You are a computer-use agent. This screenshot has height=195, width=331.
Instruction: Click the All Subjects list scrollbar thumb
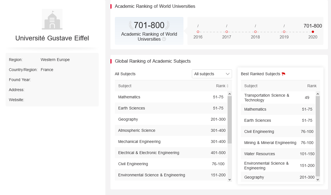click(x=230, y=120)
